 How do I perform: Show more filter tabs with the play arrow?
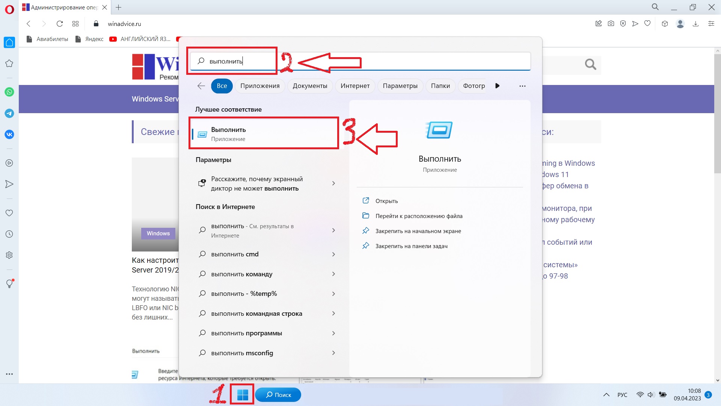(x=497, y=86)
